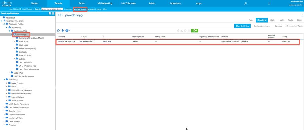Collapse navigation pane with left panel icon
The width and height of the screenshot is (304, 130).
[x=50, y=13]
